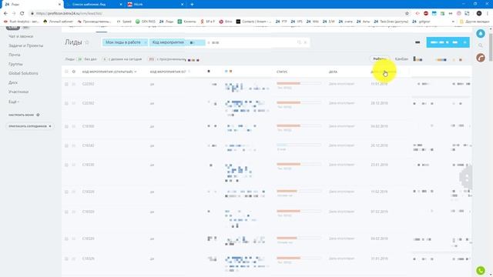The height and width of the screenshot is (277, 493).
Task: Tick checkbox of lead dated 31.01.2019
Action: point(66,259)
